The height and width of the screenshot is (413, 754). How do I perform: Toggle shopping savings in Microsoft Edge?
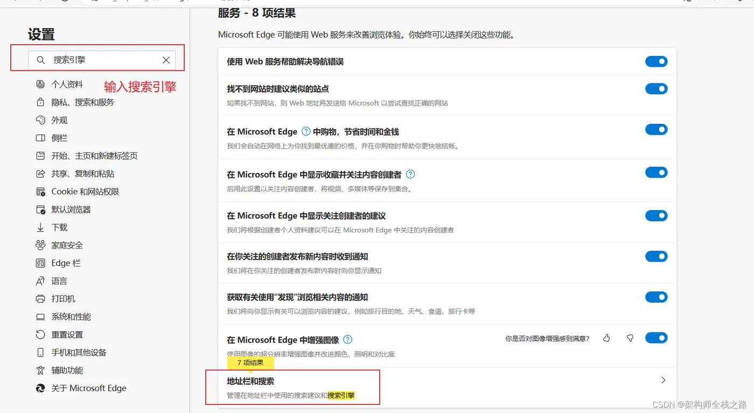tap(657, 129)
